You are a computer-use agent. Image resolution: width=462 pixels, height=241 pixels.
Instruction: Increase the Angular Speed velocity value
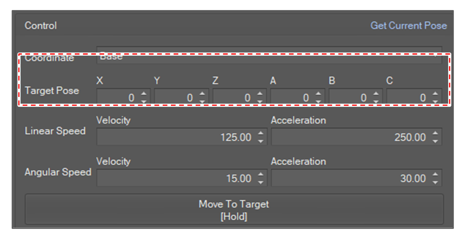point(260,175)
